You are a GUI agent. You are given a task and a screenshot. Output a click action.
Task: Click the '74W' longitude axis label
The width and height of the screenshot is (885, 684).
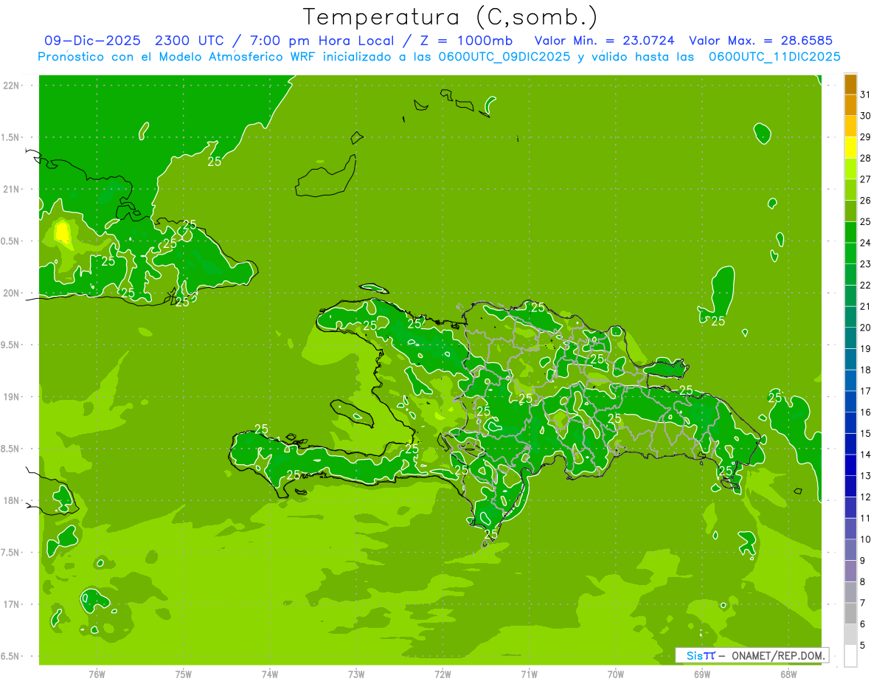pyautogui.click(x=270, y=674)
